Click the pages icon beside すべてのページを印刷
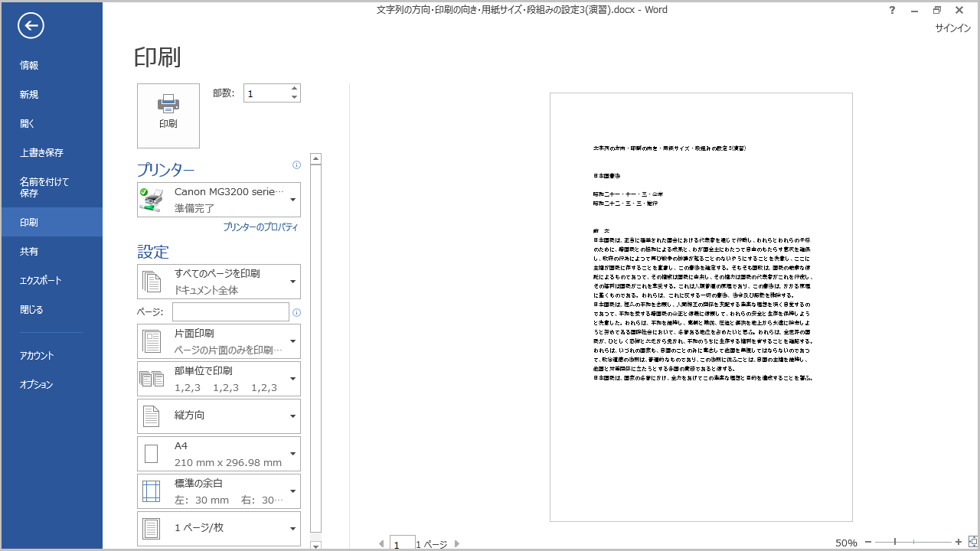Image resolution: width=980 pixels, height=551 pixels. coord(152,282)
